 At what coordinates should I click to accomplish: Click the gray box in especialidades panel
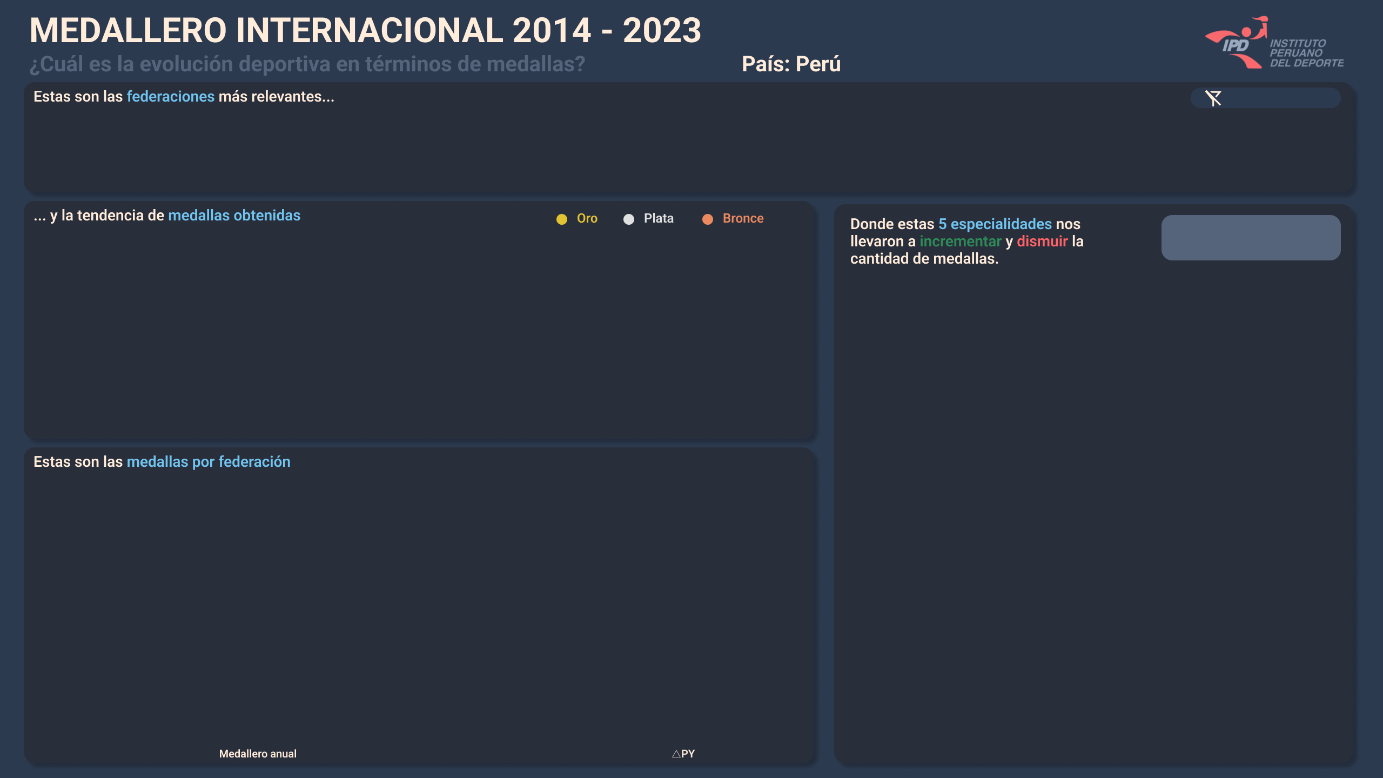tap(1251, 238)
